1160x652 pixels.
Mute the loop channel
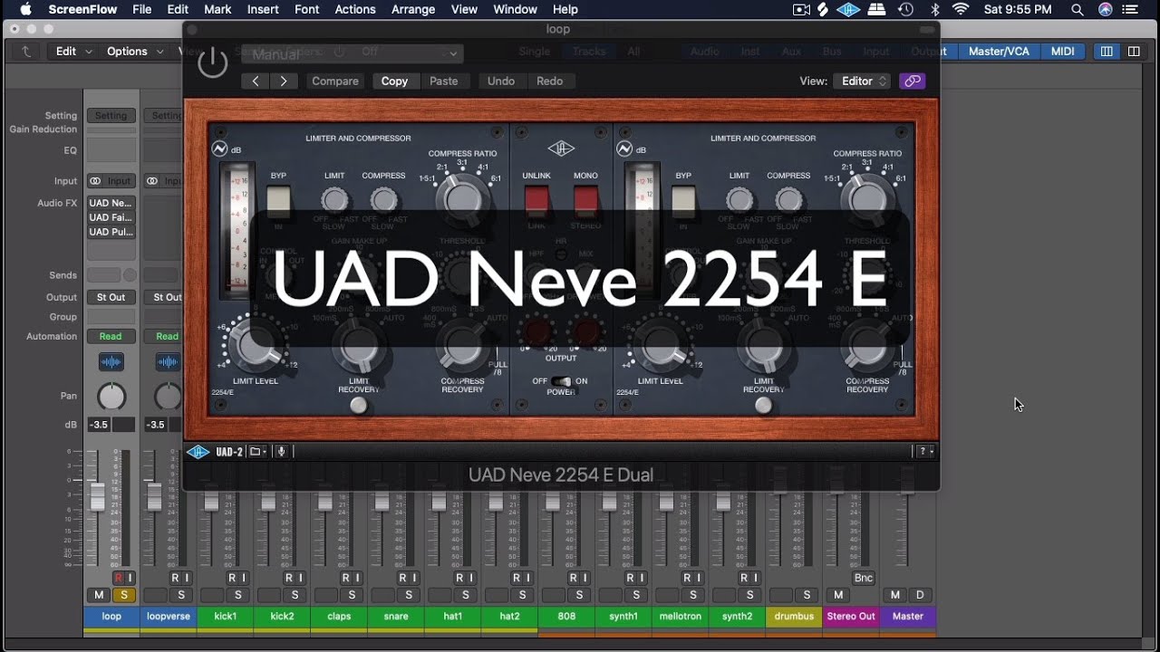point(99,595)
